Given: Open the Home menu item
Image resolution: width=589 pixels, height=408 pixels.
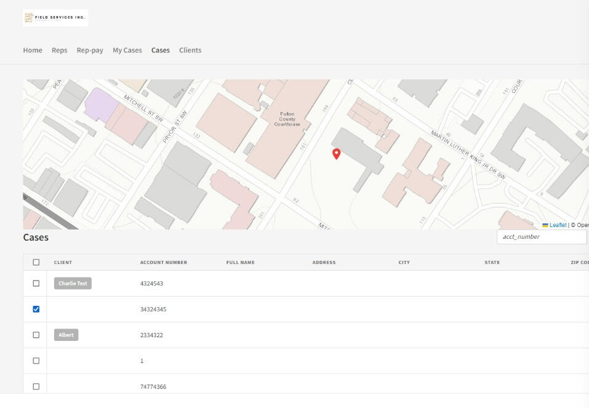Looking at the screenshot, I should [x=33, y=50].
